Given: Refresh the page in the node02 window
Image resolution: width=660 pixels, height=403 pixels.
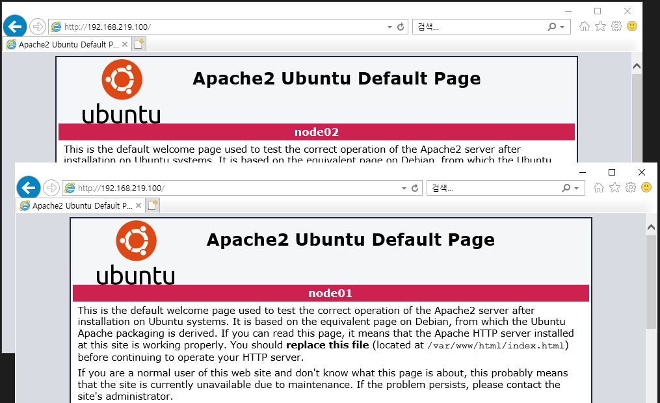Looking at the screenshot, I should click(x=401, y=27).
